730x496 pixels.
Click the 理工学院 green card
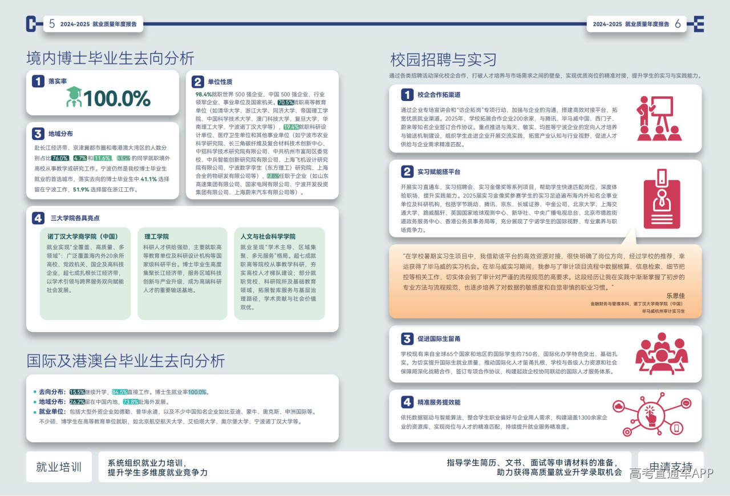coord(182,273)
